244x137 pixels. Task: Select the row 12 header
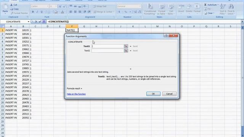tap(2, 72)
